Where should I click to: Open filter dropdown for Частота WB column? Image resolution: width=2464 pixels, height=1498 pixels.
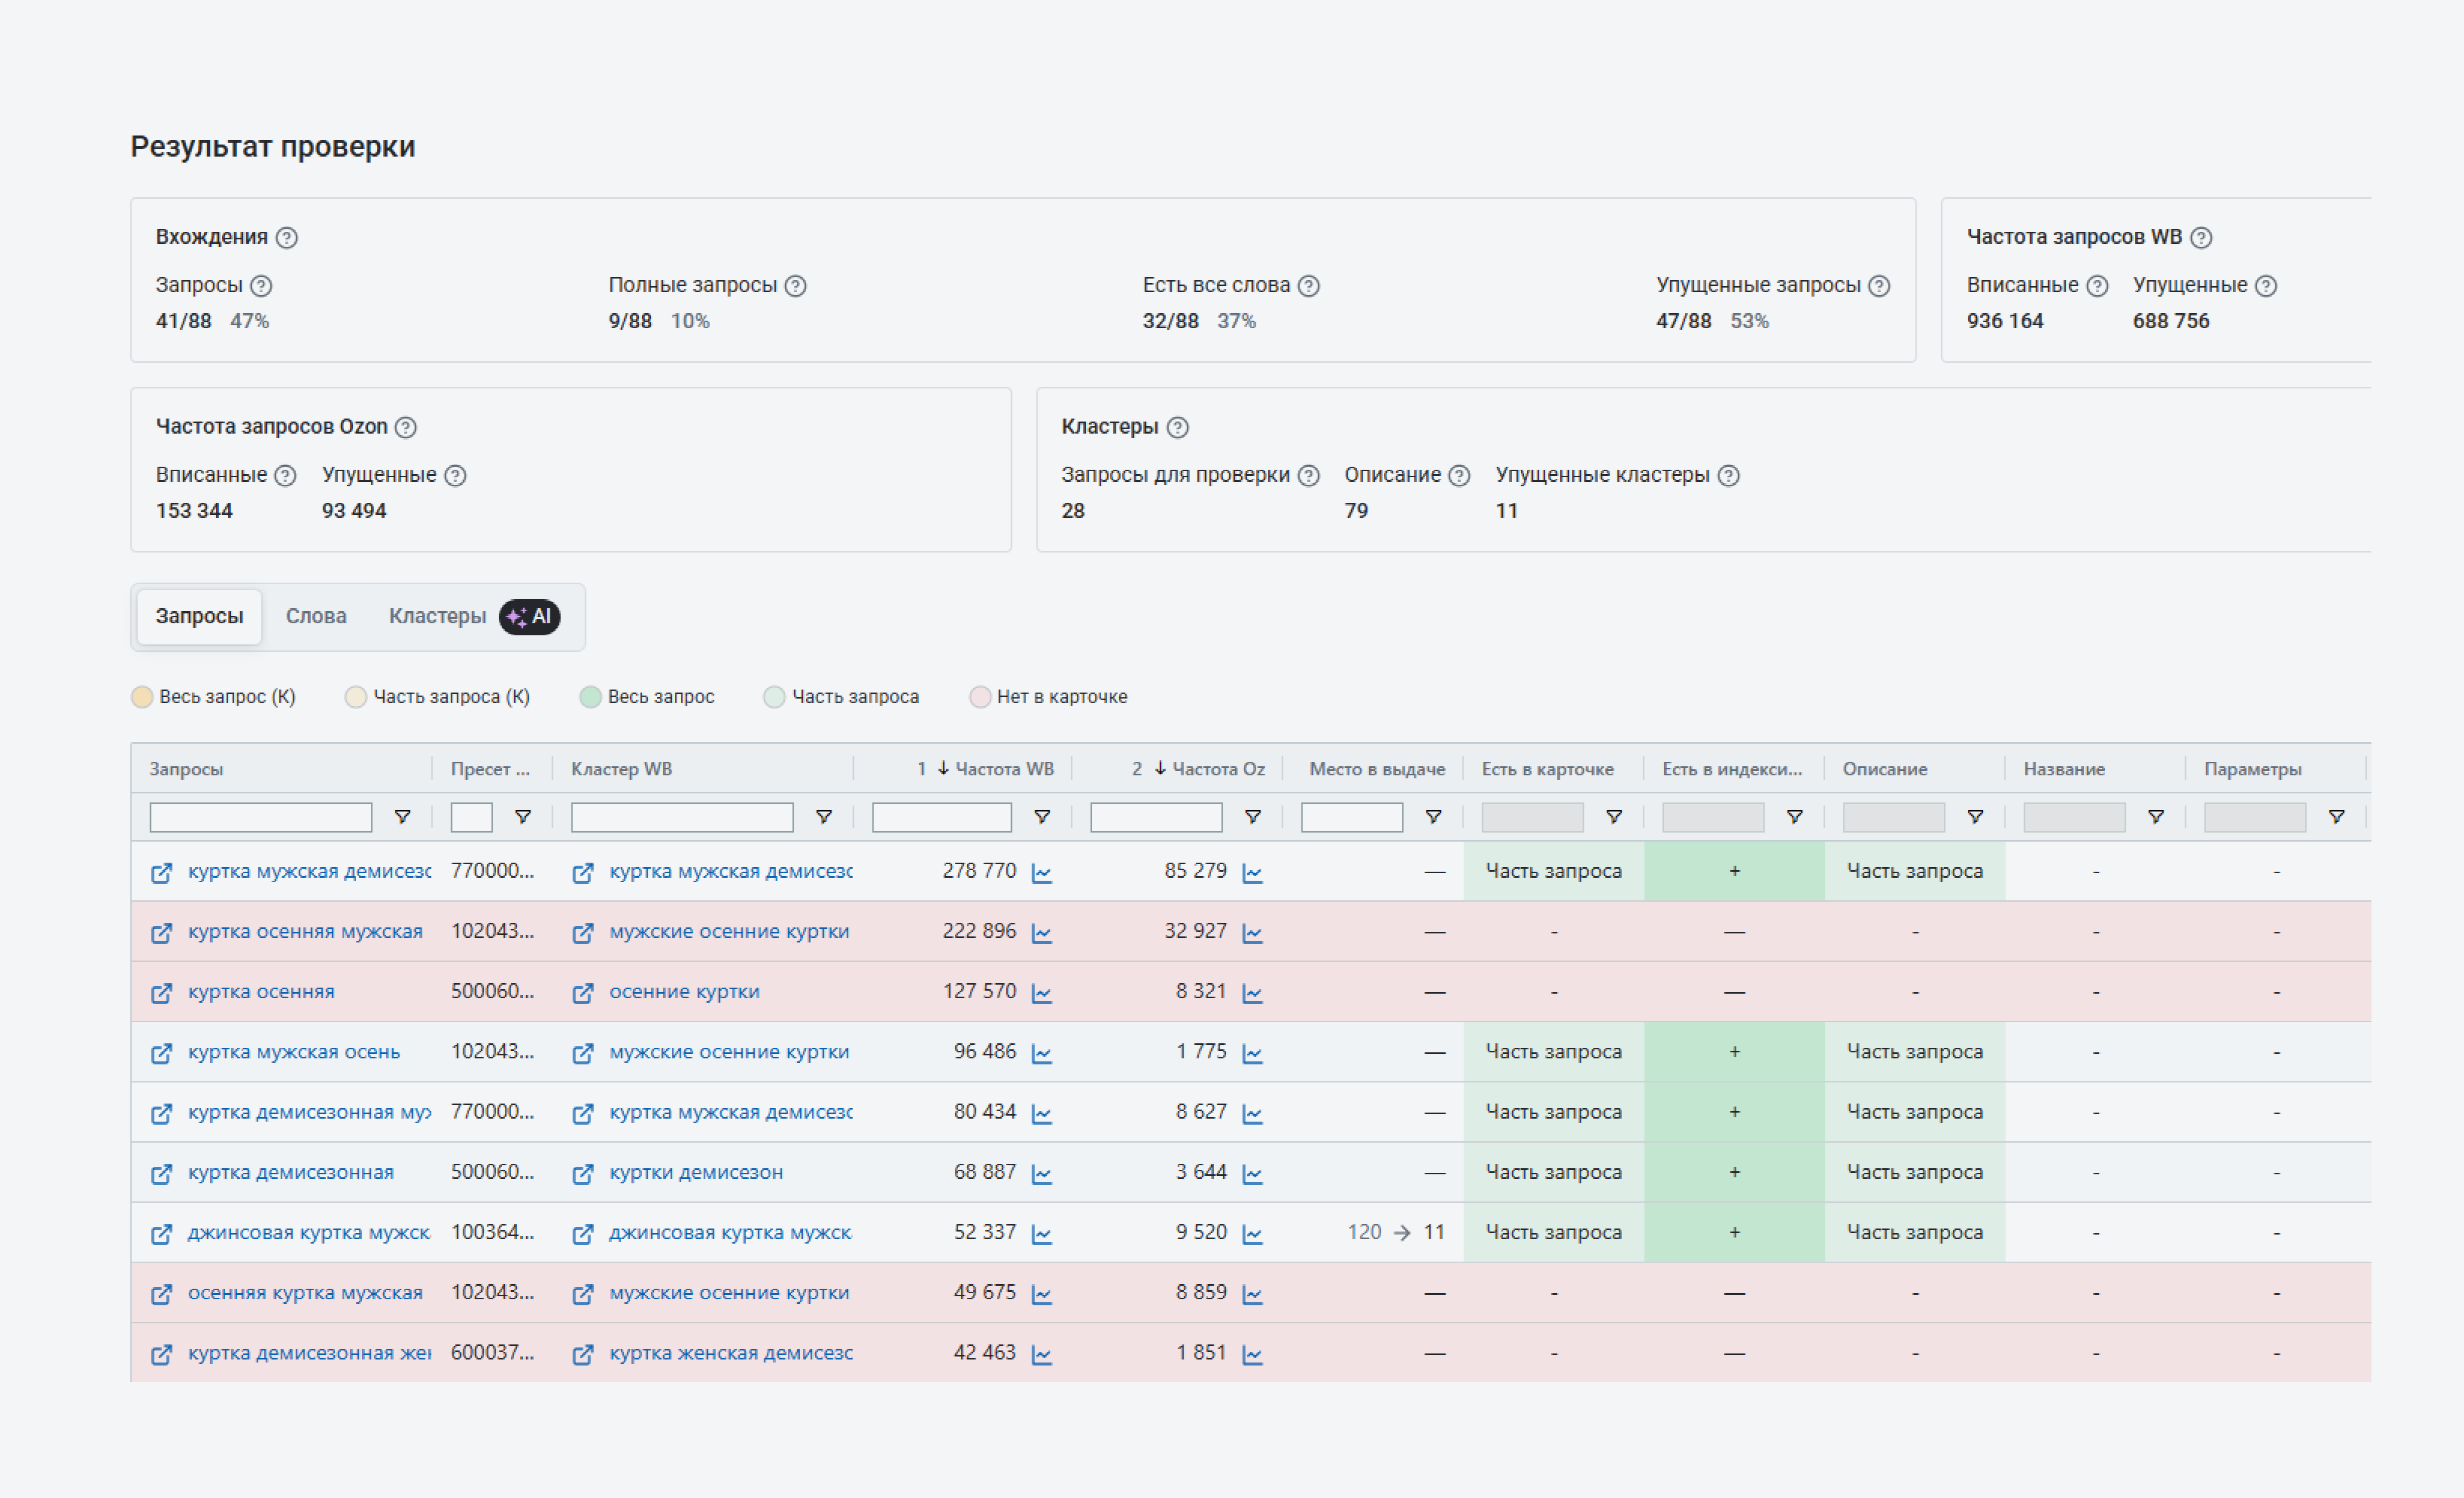tap(1041, 817)
